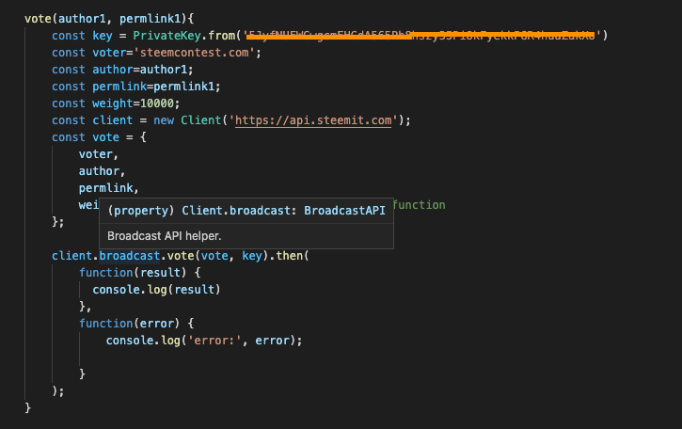The width and height of the screenshot is (682, 429).
Task: Click the 'Client' constructor after new
Action: (201, 120)
